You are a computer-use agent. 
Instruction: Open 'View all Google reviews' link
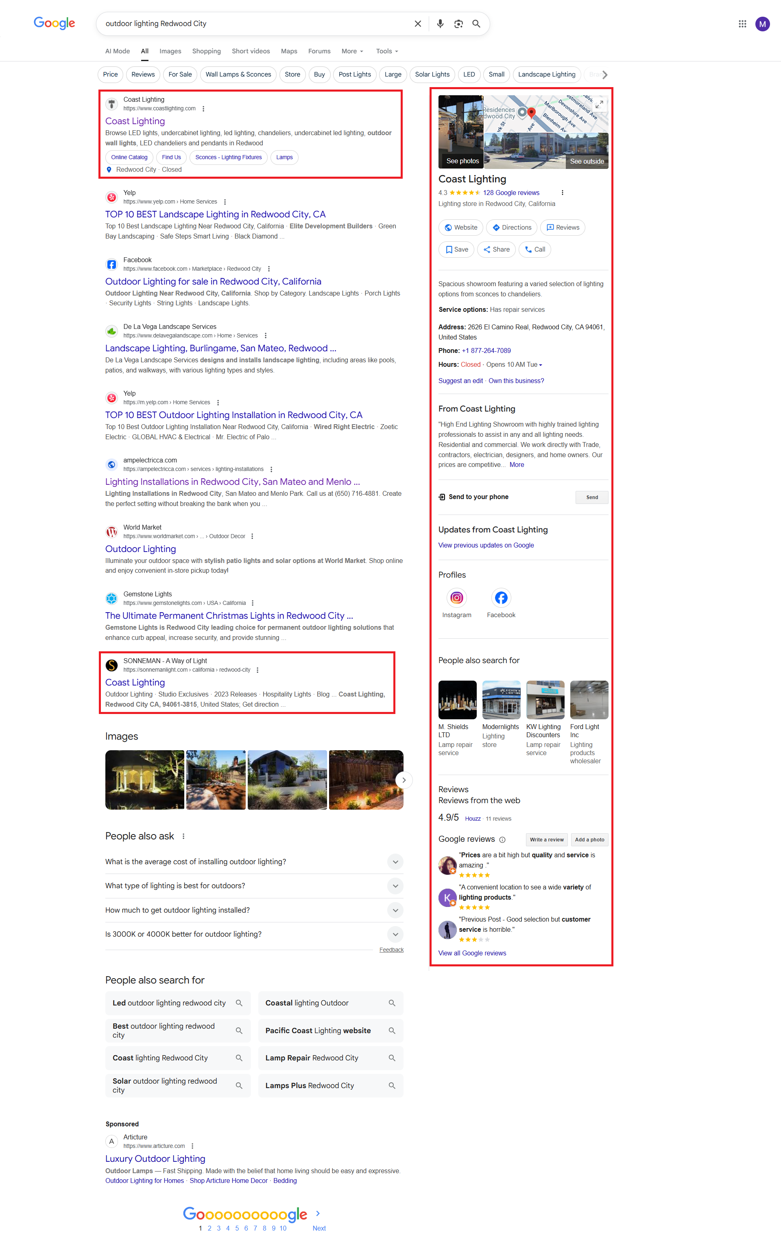tap(472, 954)
